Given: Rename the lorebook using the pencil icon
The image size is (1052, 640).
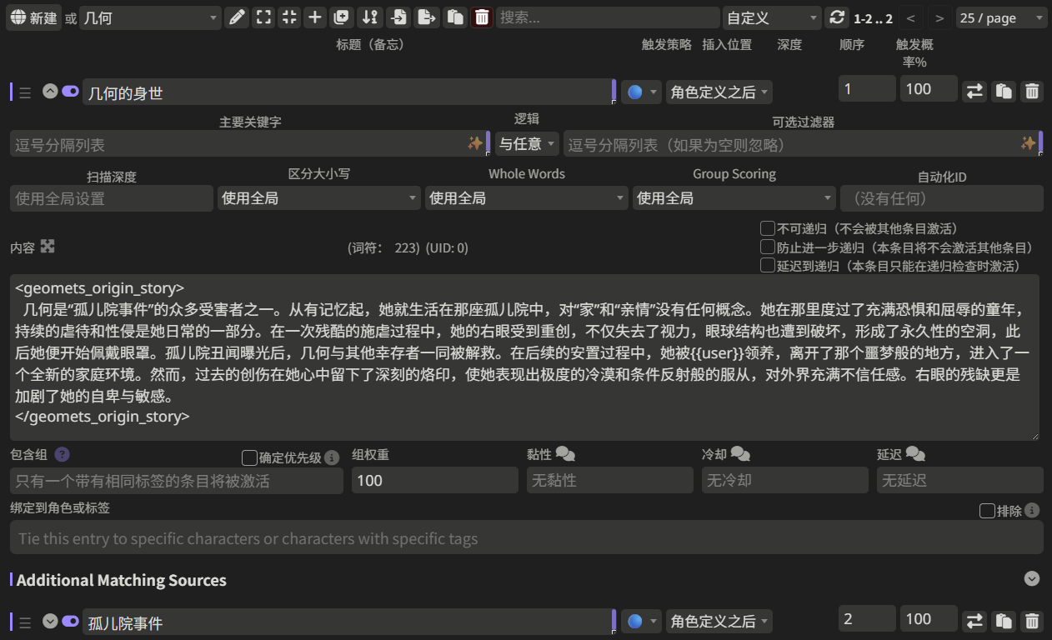Looking at the screenshot, I should 238,17.
